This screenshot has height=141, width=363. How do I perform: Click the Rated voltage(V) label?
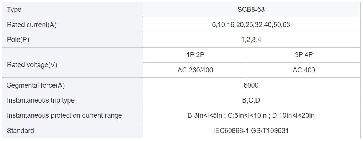32,65
